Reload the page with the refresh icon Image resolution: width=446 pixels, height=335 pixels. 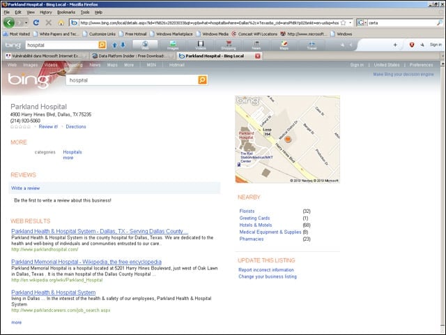click(36, 22)
